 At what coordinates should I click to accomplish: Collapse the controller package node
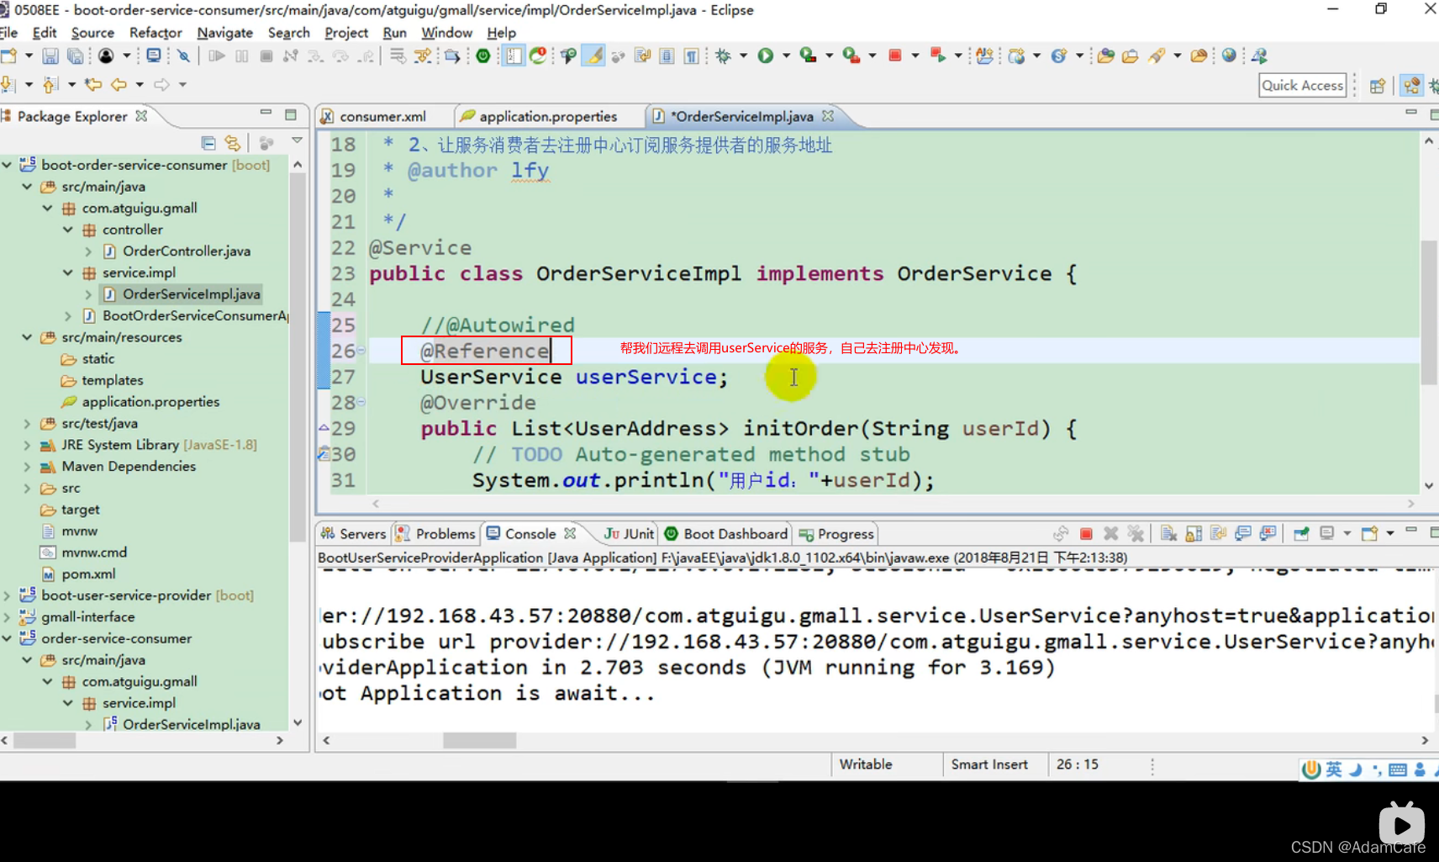tap(68, 230)
